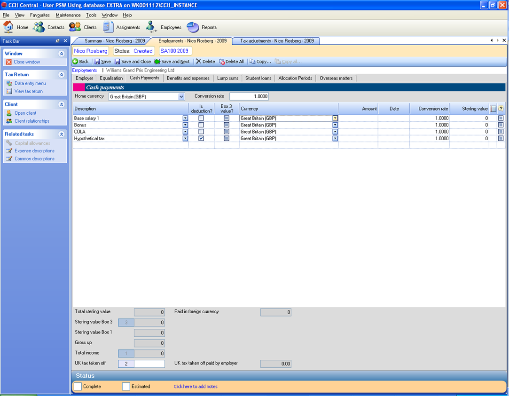Open description dropdown for Base salary 1

[x=185, y=118]
